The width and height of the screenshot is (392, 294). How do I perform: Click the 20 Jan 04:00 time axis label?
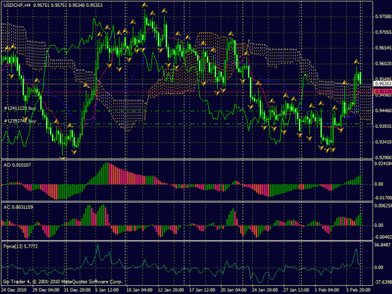[x=233, y=290]
